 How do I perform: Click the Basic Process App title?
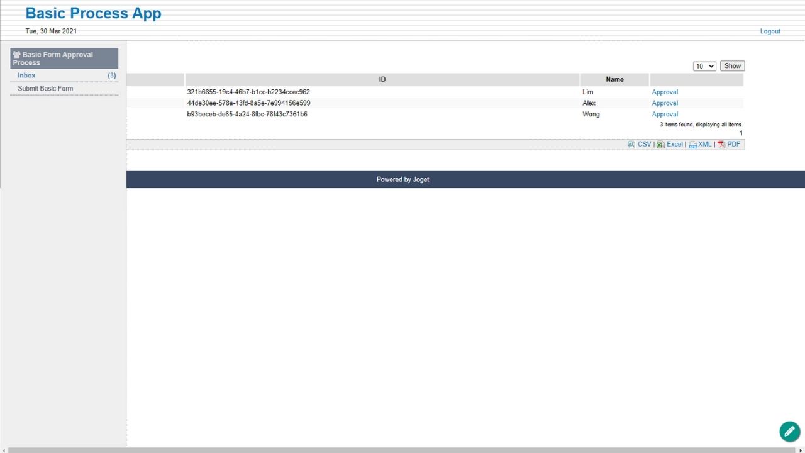(x=93, y=13)
